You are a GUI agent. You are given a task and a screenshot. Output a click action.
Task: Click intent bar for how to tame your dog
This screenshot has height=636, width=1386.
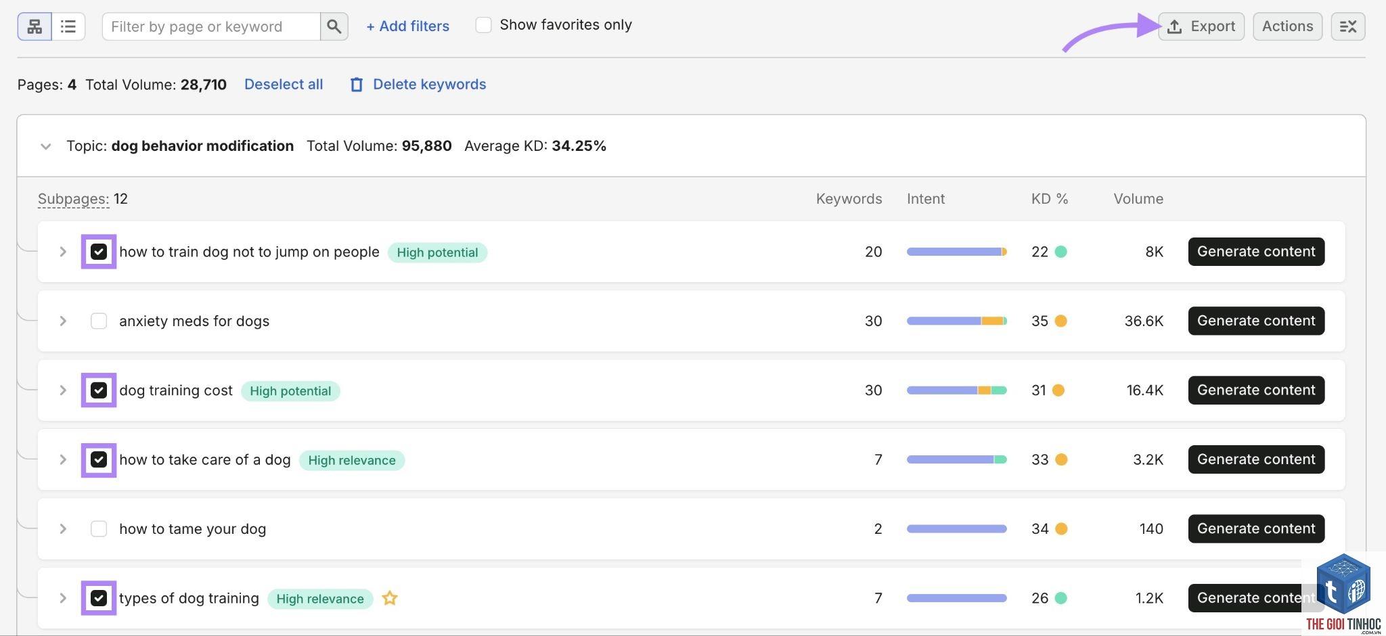[957, 529]
